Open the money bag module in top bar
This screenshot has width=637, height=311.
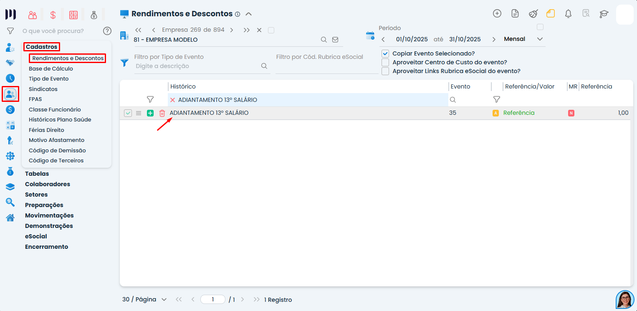(x=94, y=15)
